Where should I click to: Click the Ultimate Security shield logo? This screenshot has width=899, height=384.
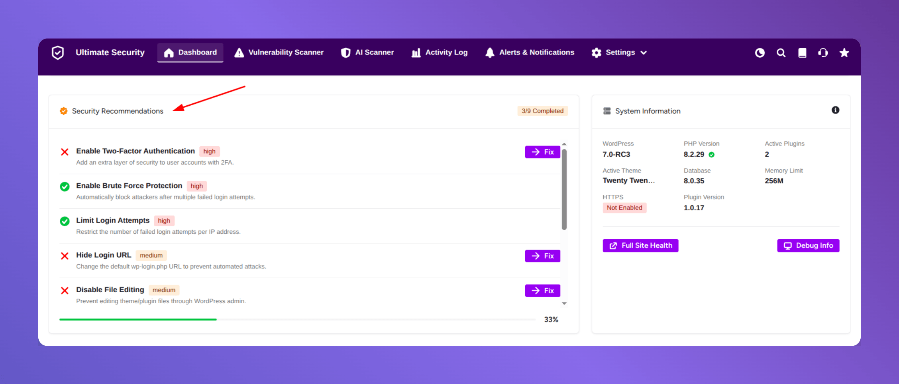point(58,52)
